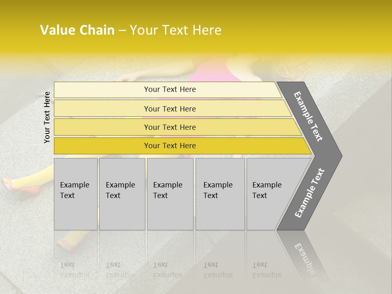This screenshot has width=392, height=294.
Task: Click the darkest yellow bottom text bar
Action: (169, 146)
